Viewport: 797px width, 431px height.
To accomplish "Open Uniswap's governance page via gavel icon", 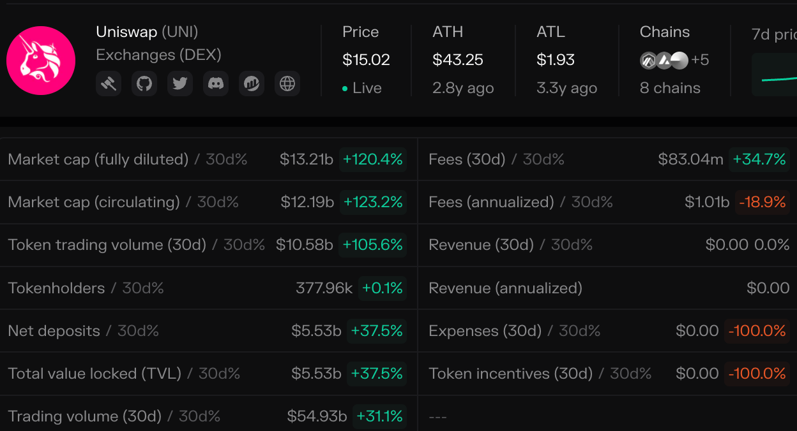I will (108, 83).
